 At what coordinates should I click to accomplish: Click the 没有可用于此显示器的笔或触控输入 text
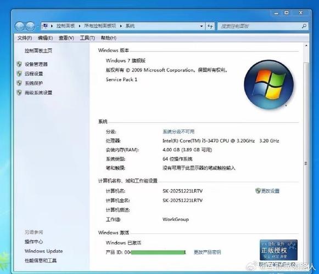tap(199, 168)
